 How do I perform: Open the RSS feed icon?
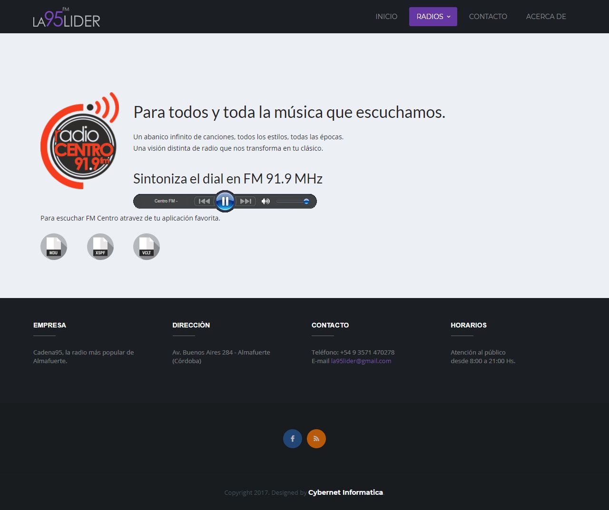(316, 439)
